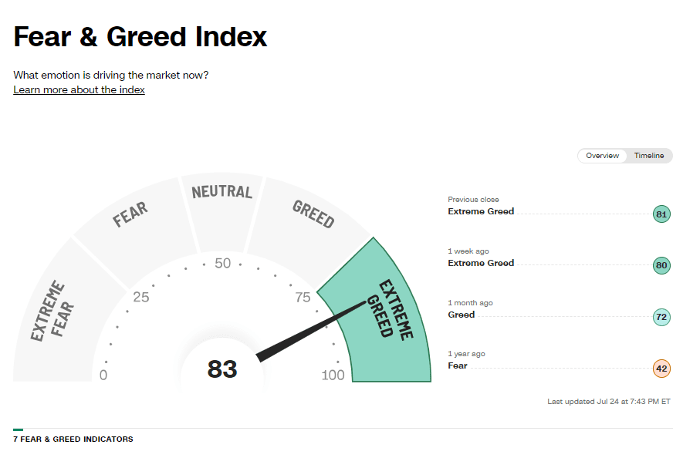Click the orange 42 one year ago badge
The image size is (700, 458).
[661, 369]
